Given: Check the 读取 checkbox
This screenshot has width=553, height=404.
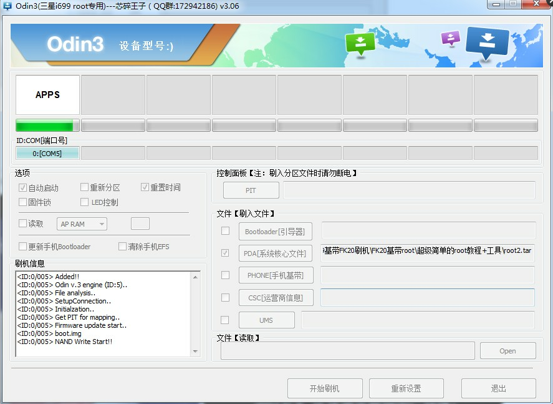Looking at the screenshot, I should click(22, 223).
